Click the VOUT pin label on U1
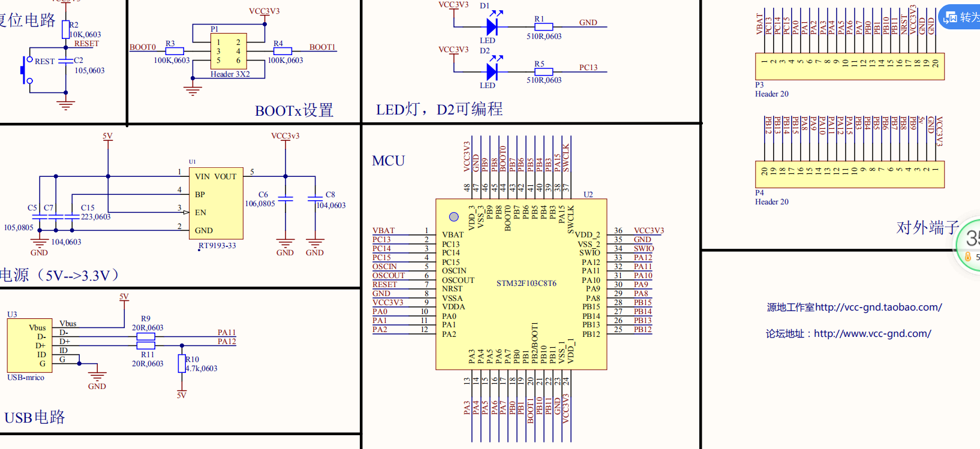 (226, 177)
